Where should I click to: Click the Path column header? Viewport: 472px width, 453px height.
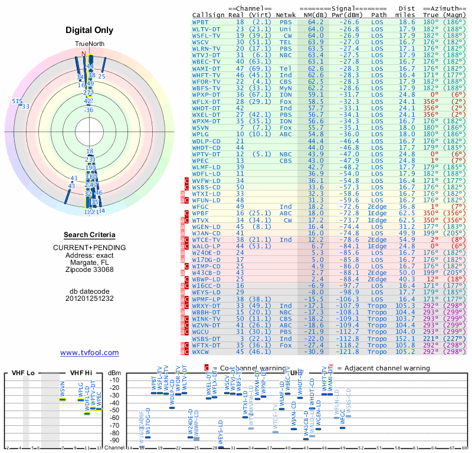(379, 15)
